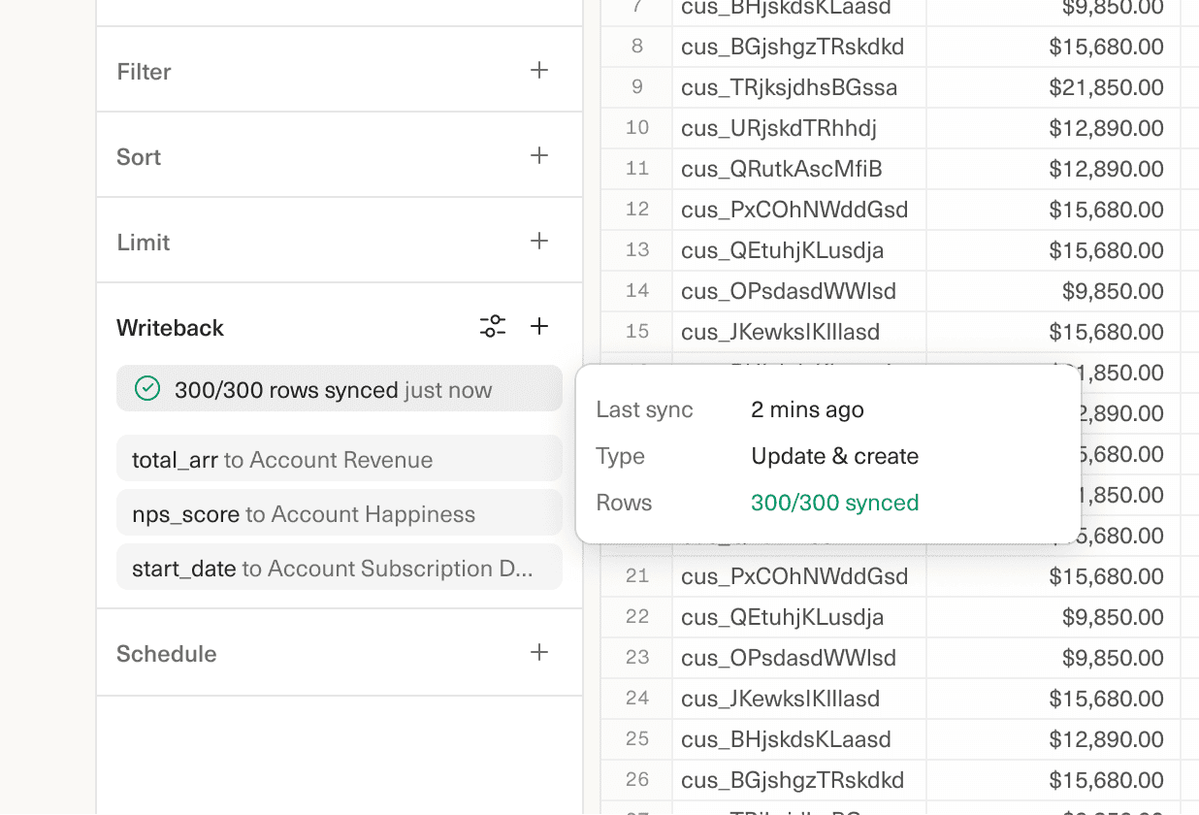The height and width of the screenshot is (815, 1199).
Task: Expand the Sort section
Action: click(139, 156)
